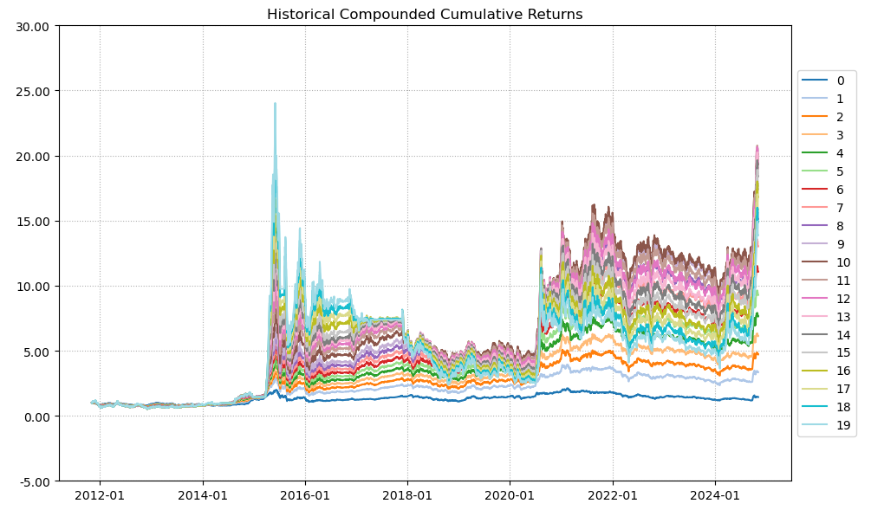Click legend entry labeled 5
This screenshot has height=510, width=871.
click(x=824, y=171)
